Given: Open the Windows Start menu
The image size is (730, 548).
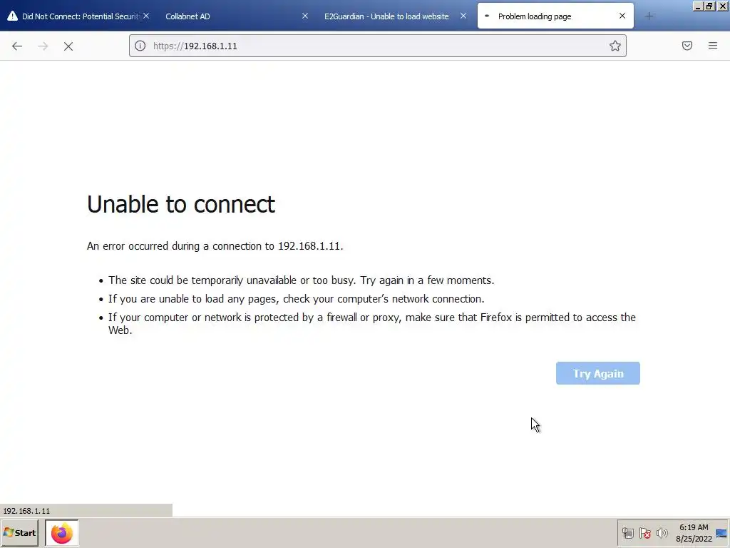Looking at the screenshot, I should click(19, 532).
